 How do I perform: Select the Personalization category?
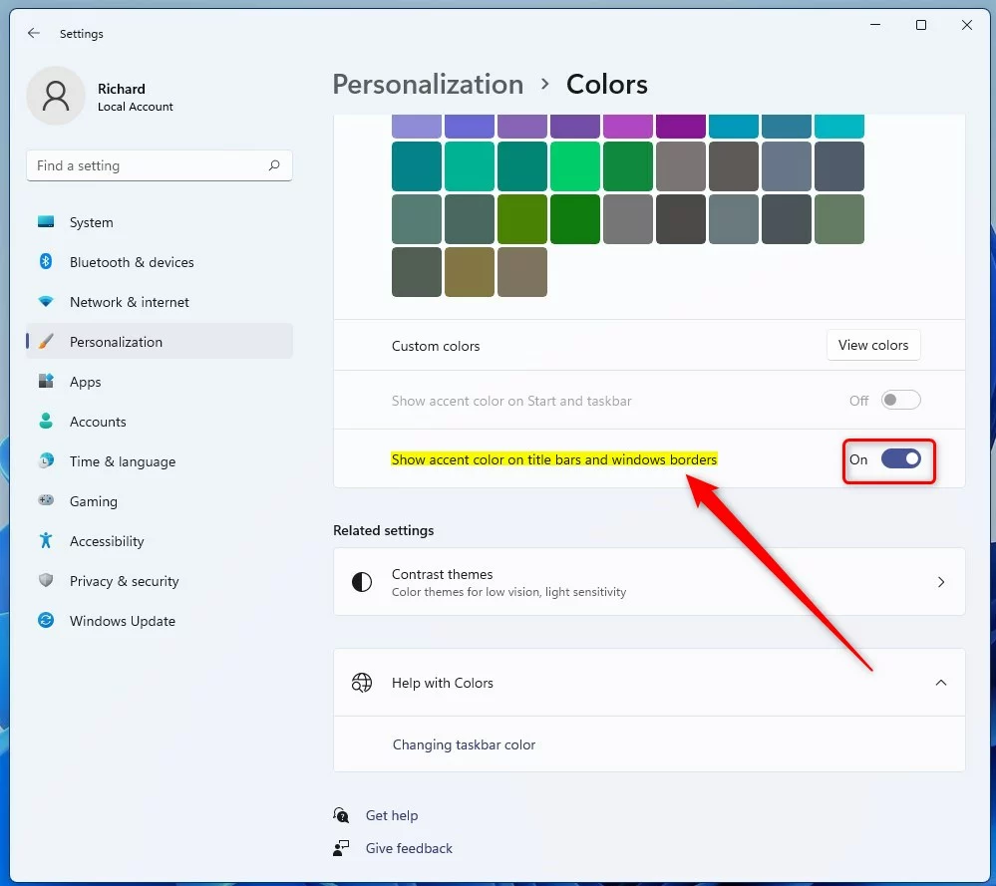[x=160, y=342]
